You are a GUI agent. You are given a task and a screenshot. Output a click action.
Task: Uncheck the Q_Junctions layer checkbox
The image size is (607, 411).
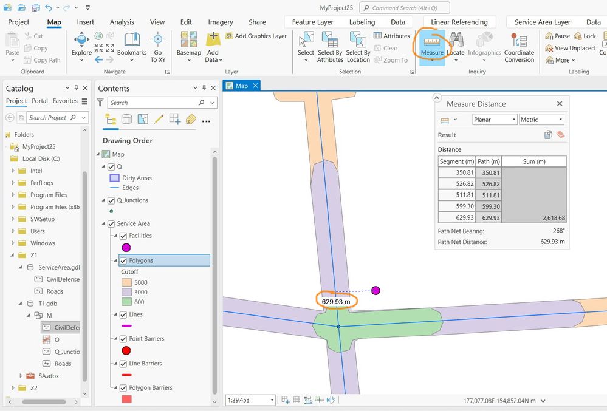click(x=111, y=200)
